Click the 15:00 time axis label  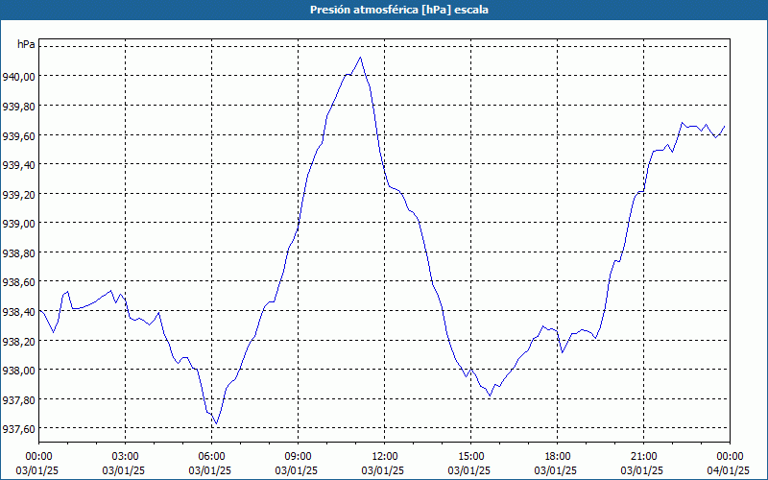(470, 457)
